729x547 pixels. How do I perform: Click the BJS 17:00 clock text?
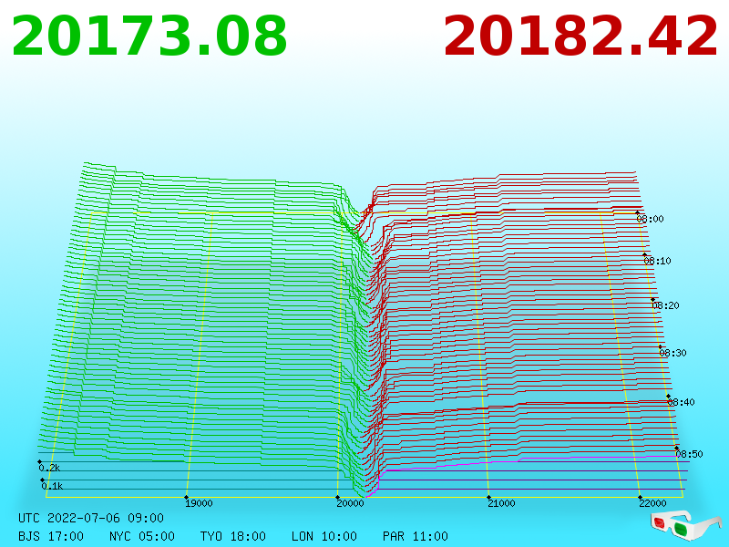(x=51, y=536)
